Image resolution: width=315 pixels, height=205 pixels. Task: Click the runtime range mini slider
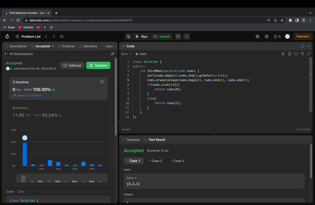click(x=62, y=178)
